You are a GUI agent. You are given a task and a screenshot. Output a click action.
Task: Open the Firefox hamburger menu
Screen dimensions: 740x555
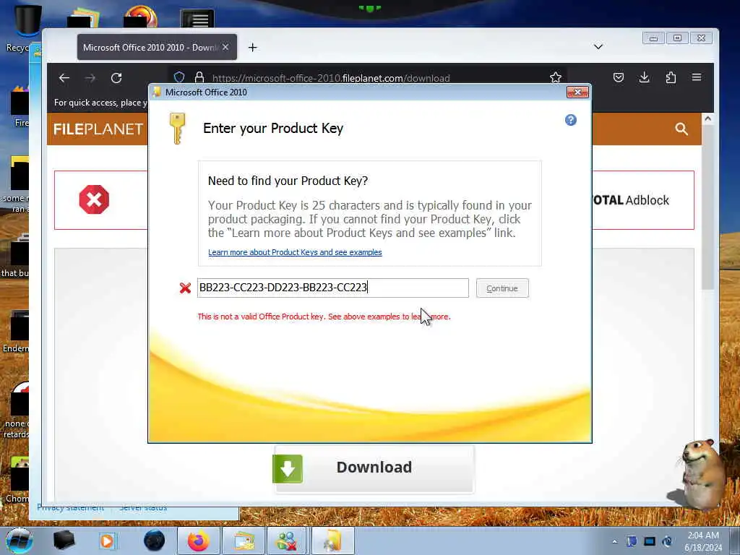pos(697,77)
